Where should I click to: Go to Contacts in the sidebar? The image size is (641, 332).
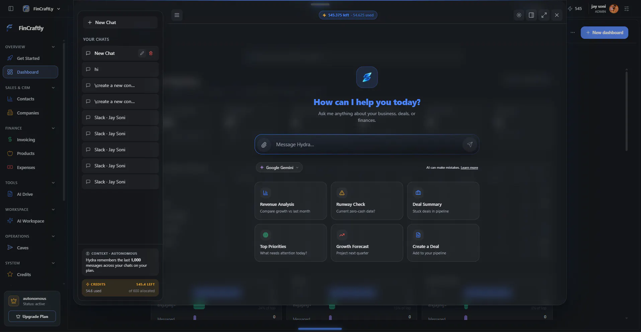(x=30, y=99)
